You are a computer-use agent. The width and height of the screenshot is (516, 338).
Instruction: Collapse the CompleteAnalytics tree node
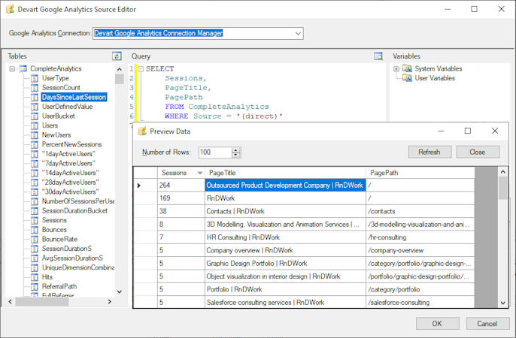point(13,69)
